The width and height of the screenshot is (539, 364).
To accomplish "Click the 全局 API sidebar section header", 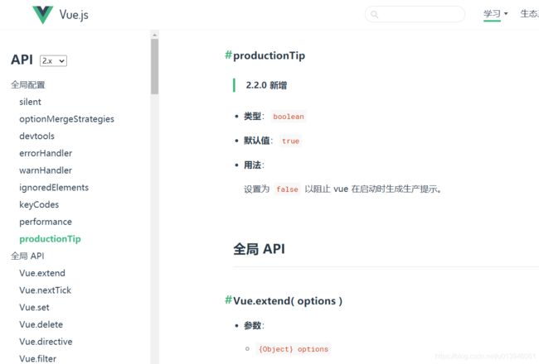I will click(x=27, y=256).
